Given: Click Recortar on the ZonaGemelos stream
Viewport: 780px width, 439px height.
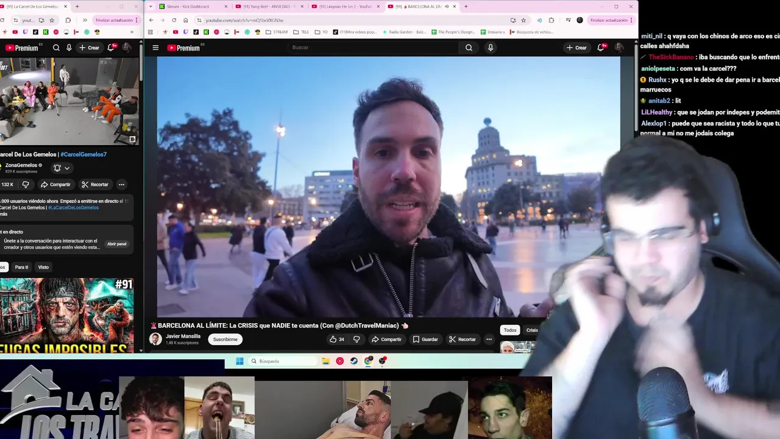Looking at the screenshot, I should point(94,184).
